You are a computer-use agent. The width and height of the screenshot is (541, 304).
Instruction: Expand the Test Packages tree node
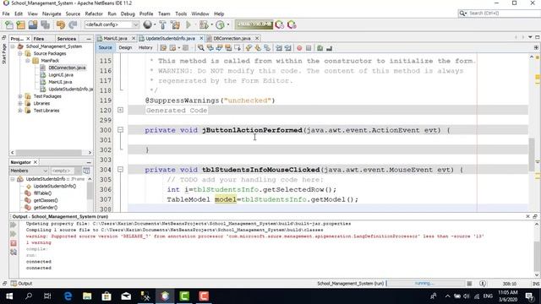coord(20,96)
